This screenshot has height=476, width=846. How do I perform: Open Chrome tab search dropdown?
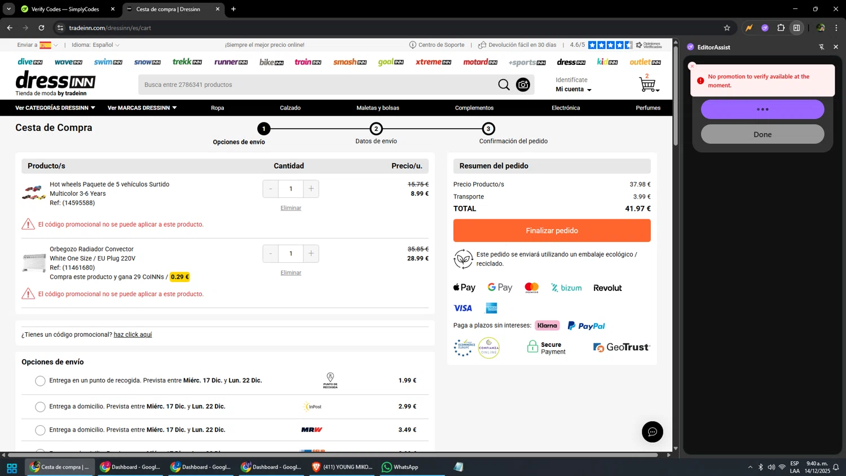coord(8,9)
